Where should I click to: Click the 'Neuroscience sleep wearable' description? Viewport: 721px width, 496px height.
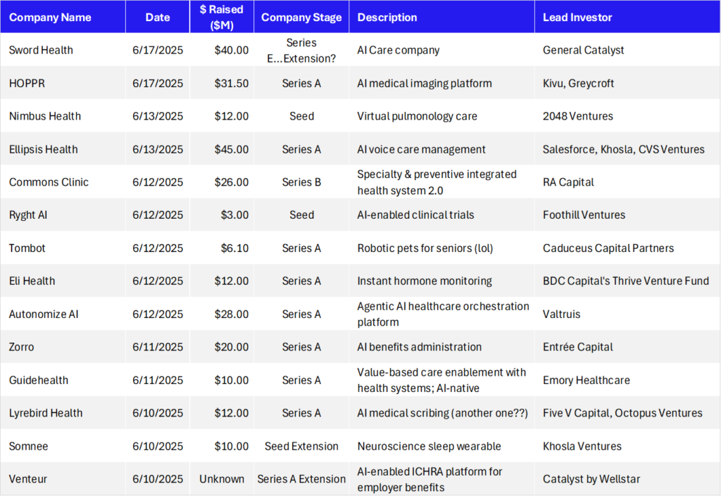point(429,446)
